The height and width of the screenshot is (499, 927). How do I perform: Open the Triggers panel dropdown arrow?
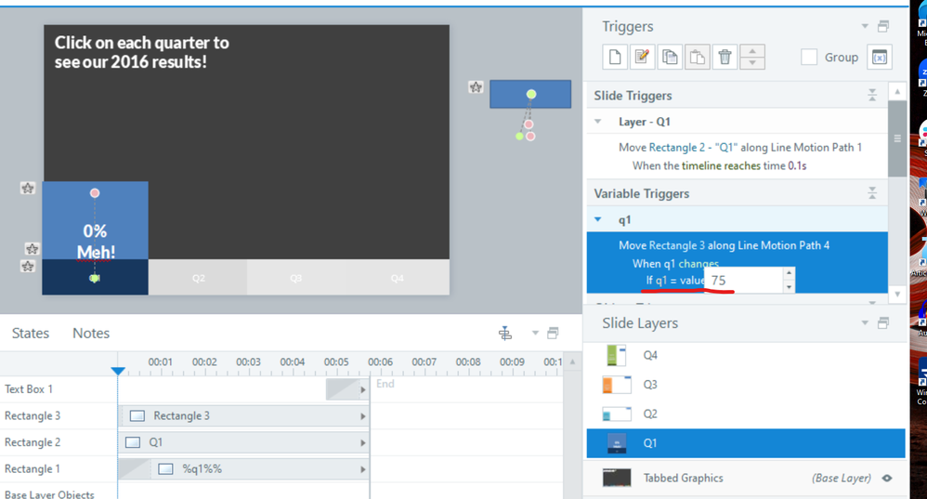click(x=865, y=26)
